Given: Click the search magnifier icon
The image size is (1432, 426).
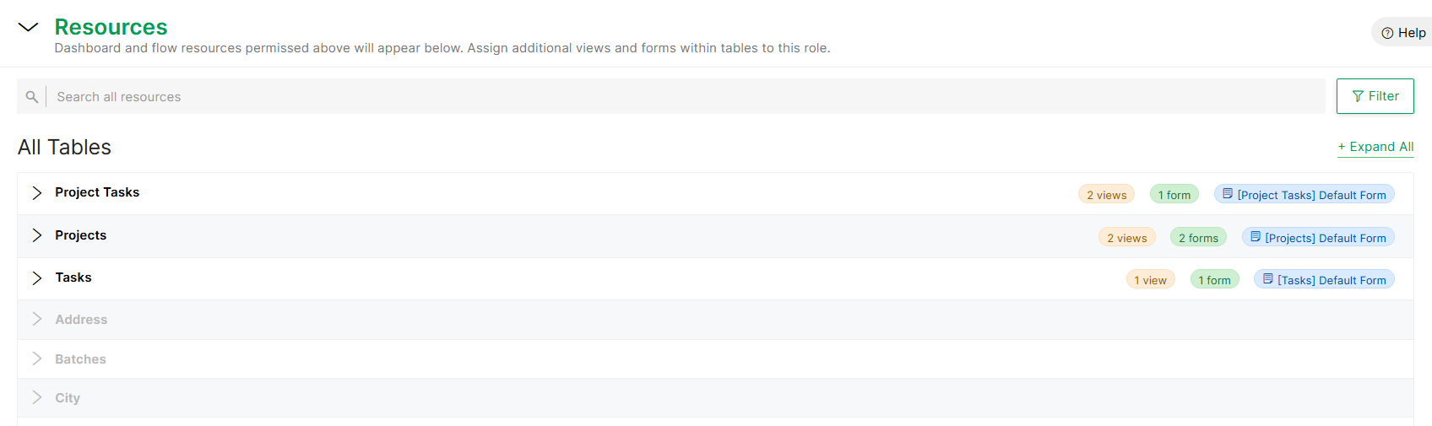Looking at the screenshot, I should tap(32, 97).
